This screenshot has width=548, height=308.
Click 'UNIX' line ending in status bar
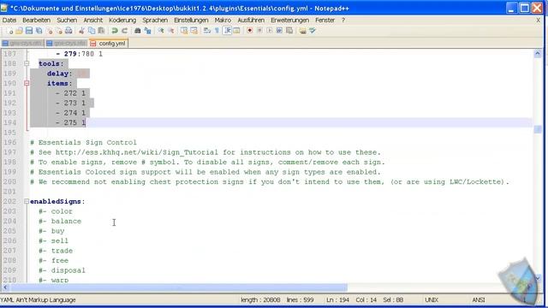[x=432, y=300]
